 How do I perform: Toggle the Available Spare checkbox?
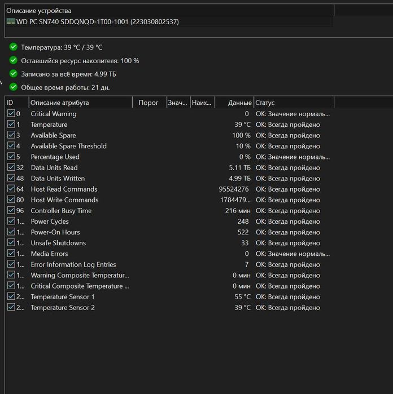pyautogui.click(x=11, y=135)
